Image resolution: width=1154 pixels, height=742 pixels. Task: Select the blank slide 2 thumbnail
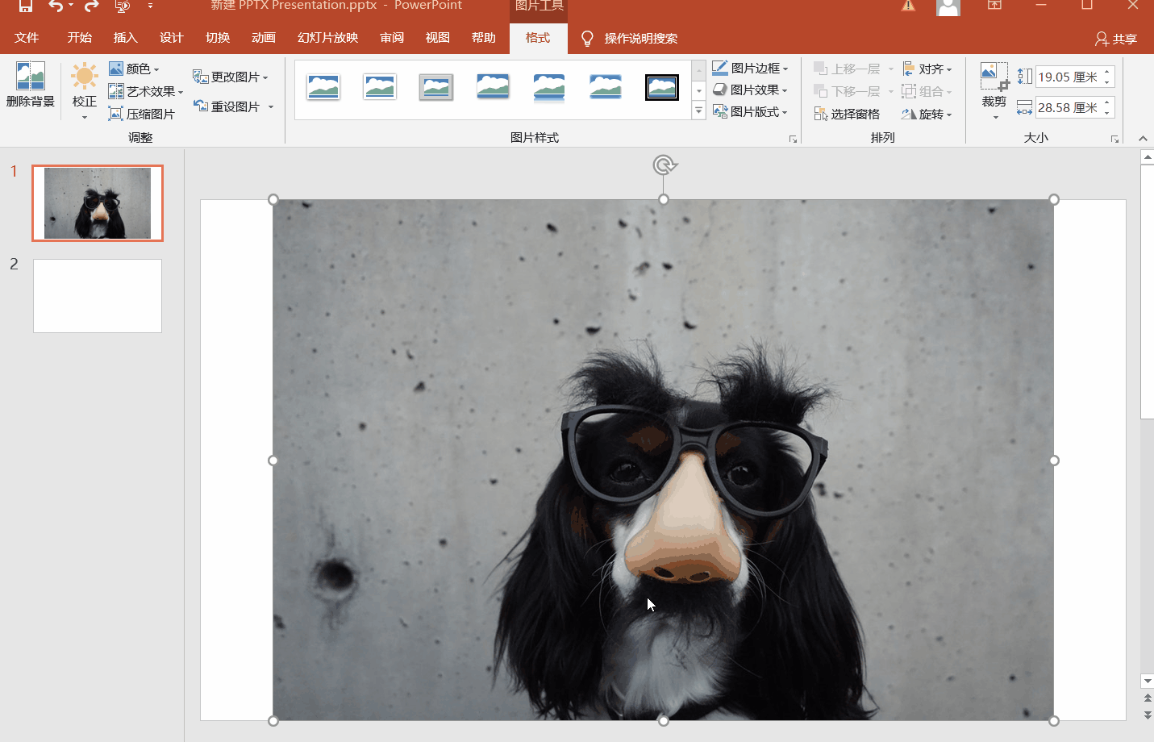[98, 295]
